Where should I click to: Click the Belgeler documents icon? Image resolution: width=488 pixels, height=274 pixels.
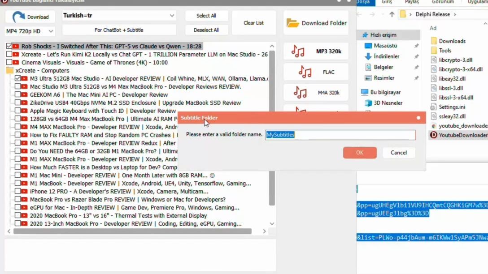coord(368,67)
